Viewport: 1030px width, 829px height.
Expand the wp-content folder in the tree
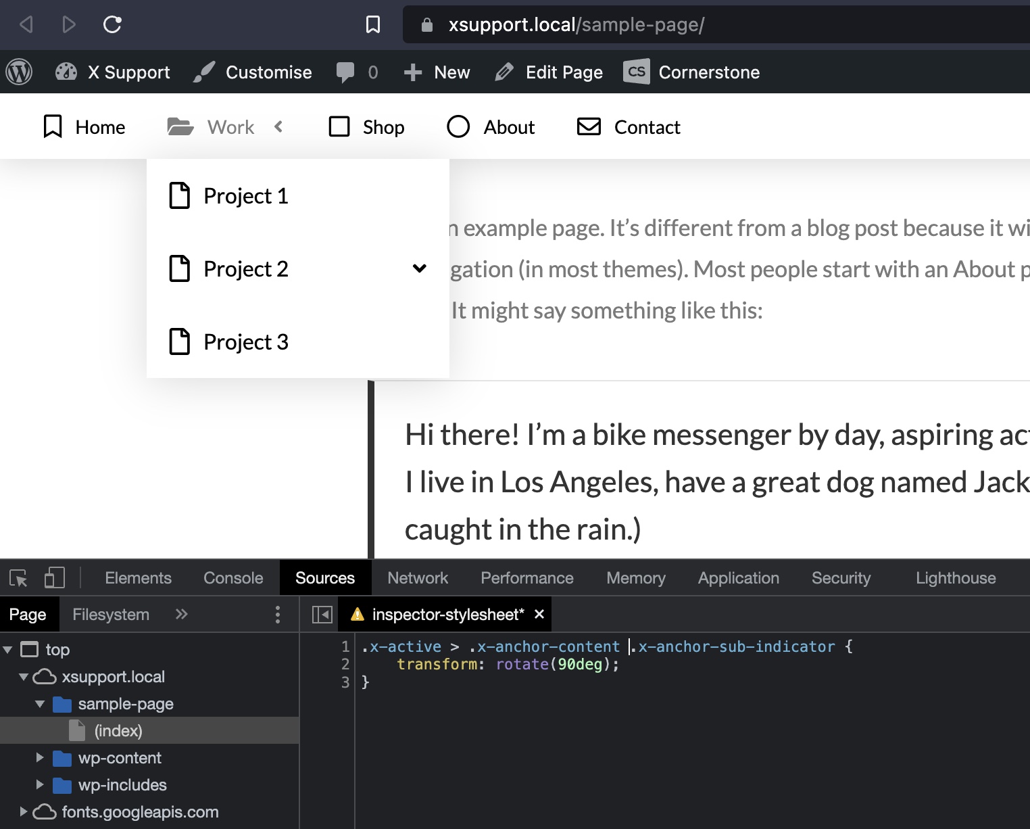[x=40, y=758]
